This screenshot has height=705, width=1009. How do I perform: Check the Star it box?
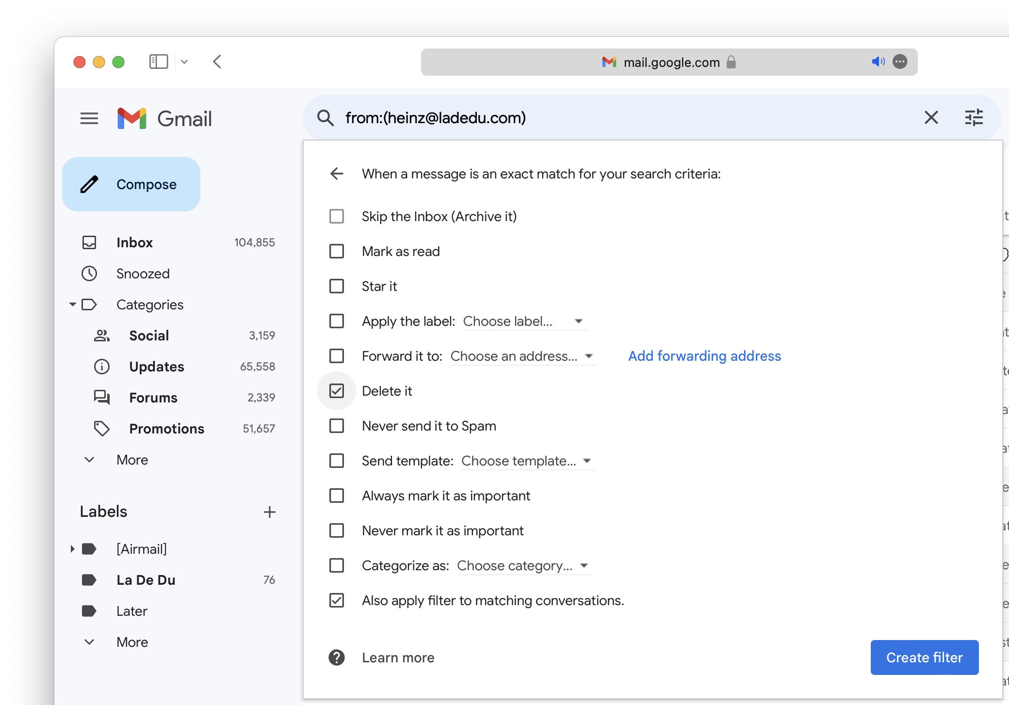coord(337,286)
